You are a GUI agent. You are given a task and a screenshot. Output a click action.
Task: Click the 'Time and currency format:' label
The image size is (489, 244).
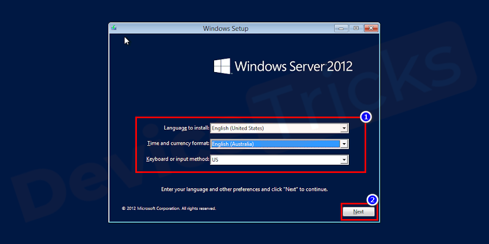(x=178, y=144)
